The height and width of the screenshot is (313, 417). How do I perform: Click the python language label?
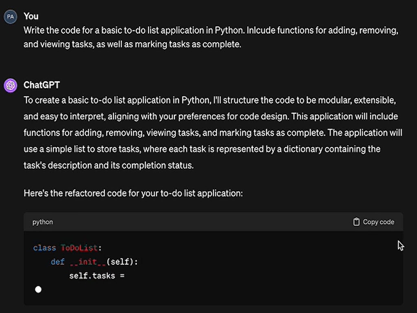tap(43, 222)
